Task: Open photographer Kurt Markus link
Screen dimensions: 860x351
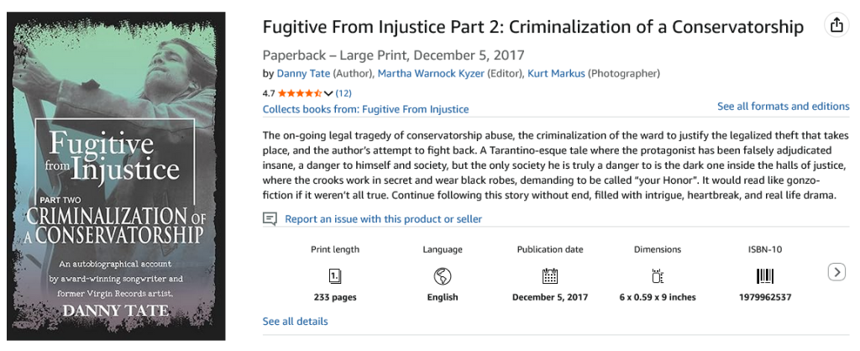Action: [555, 74]
